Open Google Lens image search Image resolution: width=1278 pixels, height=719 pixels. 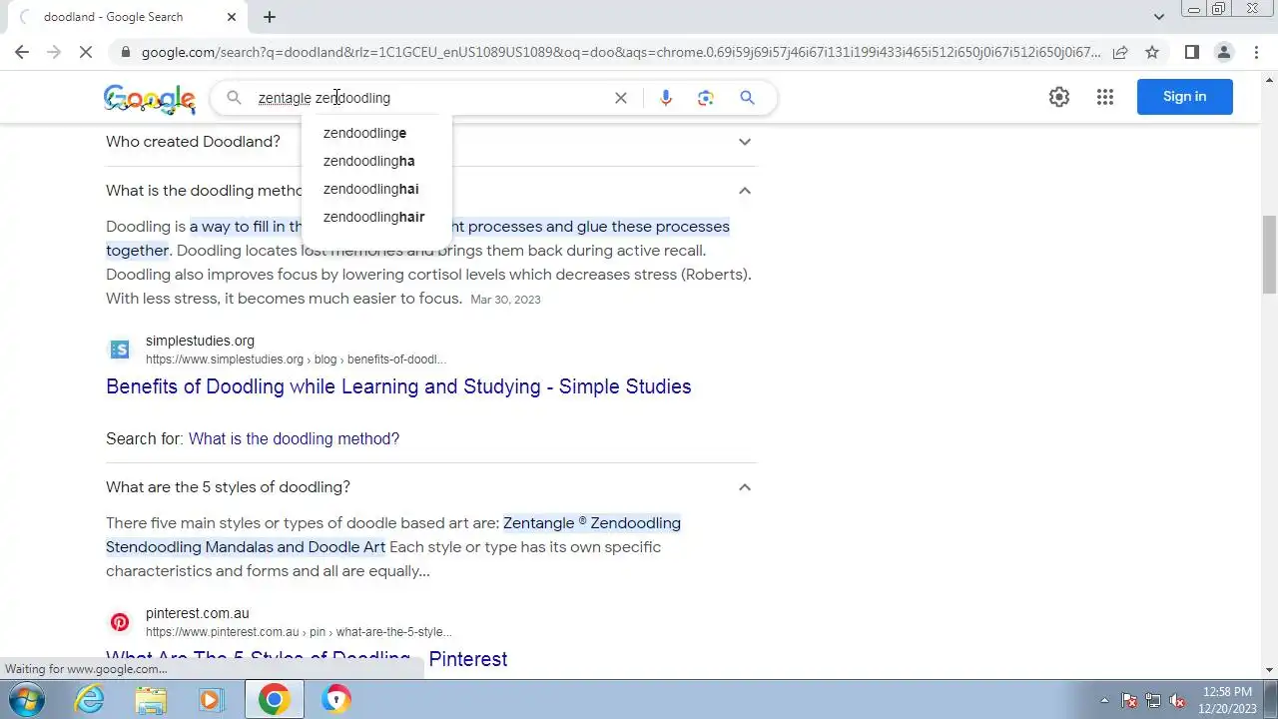706,98
